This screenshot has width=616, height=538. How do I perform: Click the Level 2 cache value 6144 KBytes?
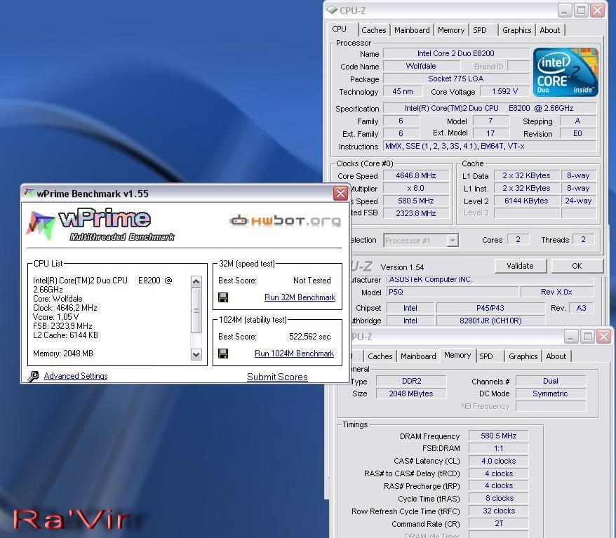(x=526, y=201)
